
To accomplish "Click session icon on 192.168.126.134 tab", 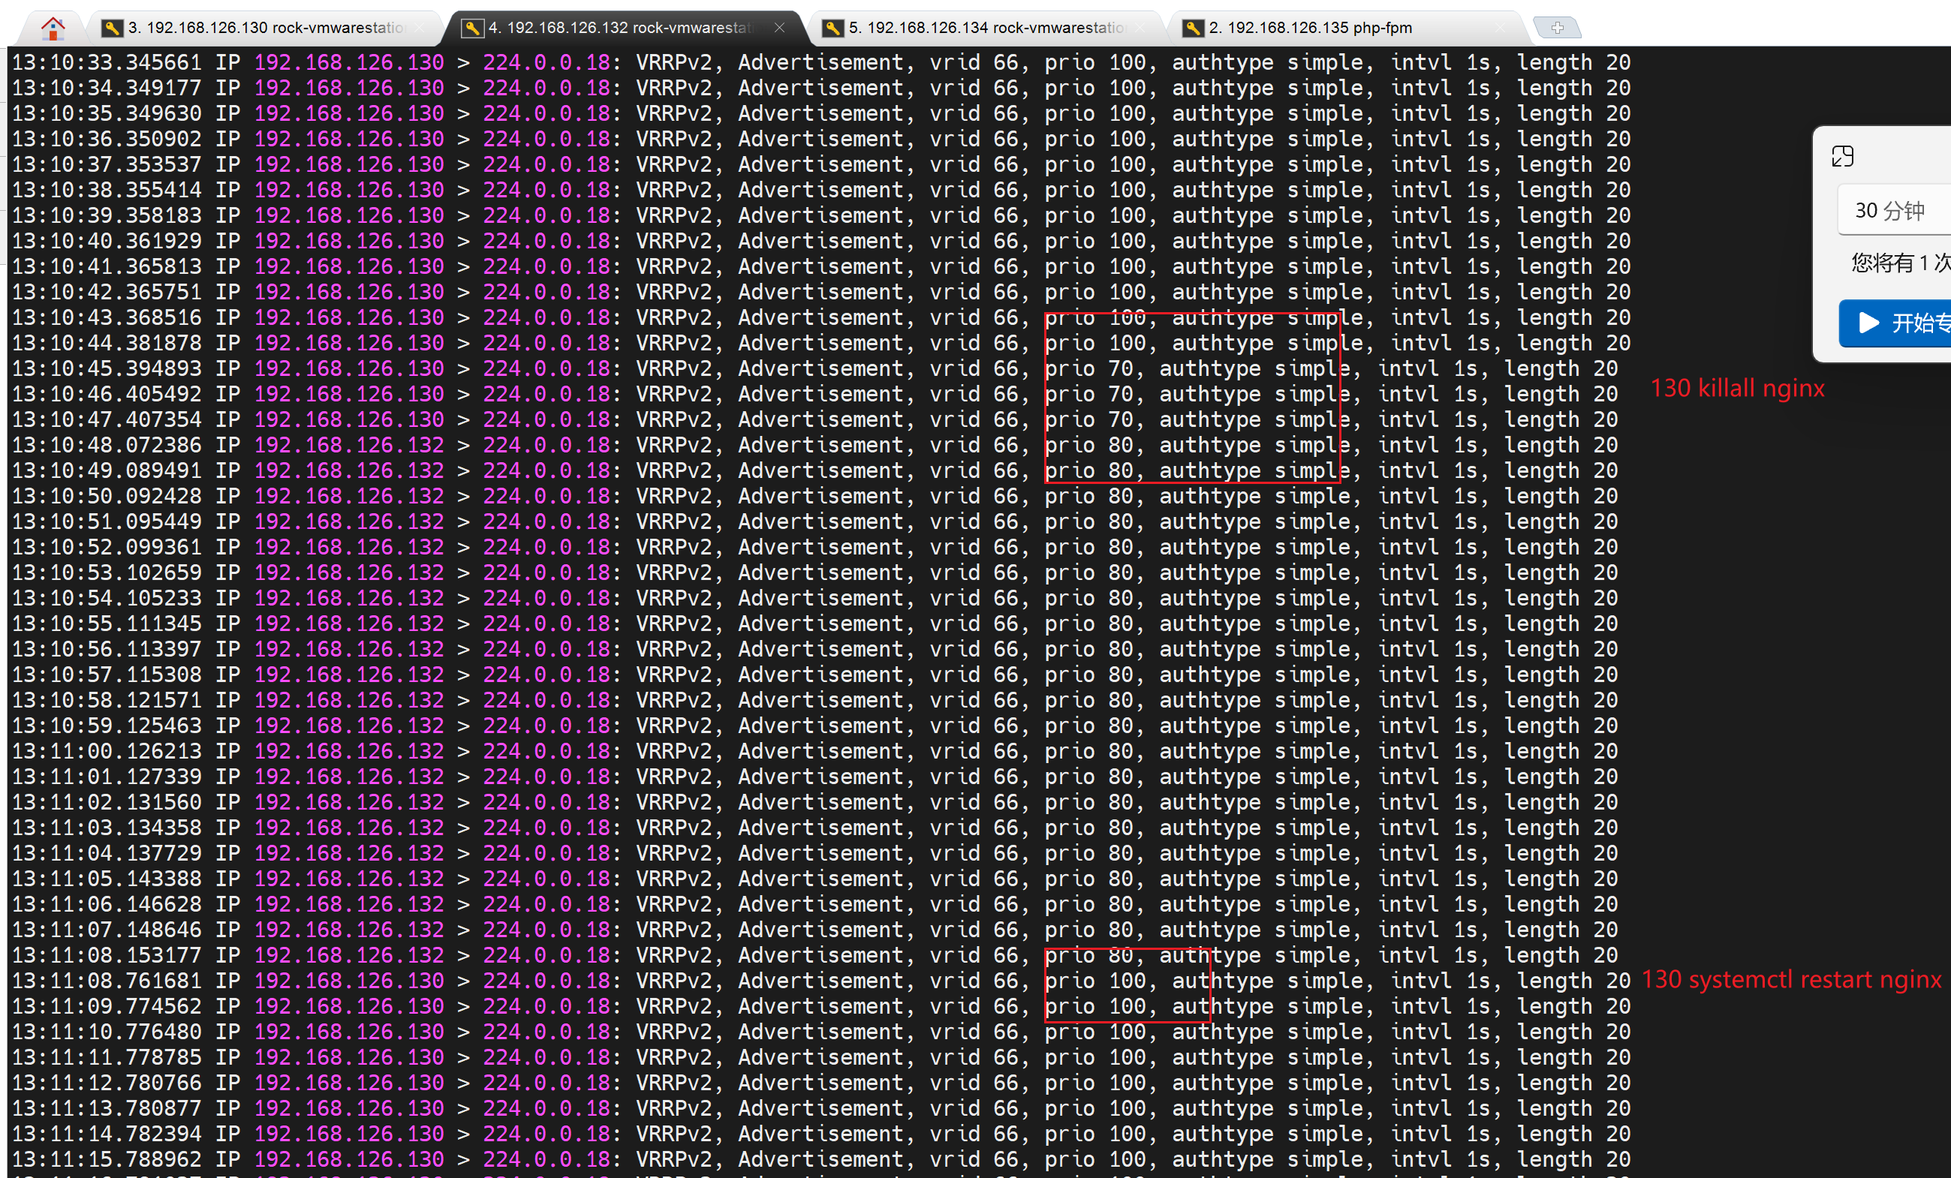I will pos(832,29).
